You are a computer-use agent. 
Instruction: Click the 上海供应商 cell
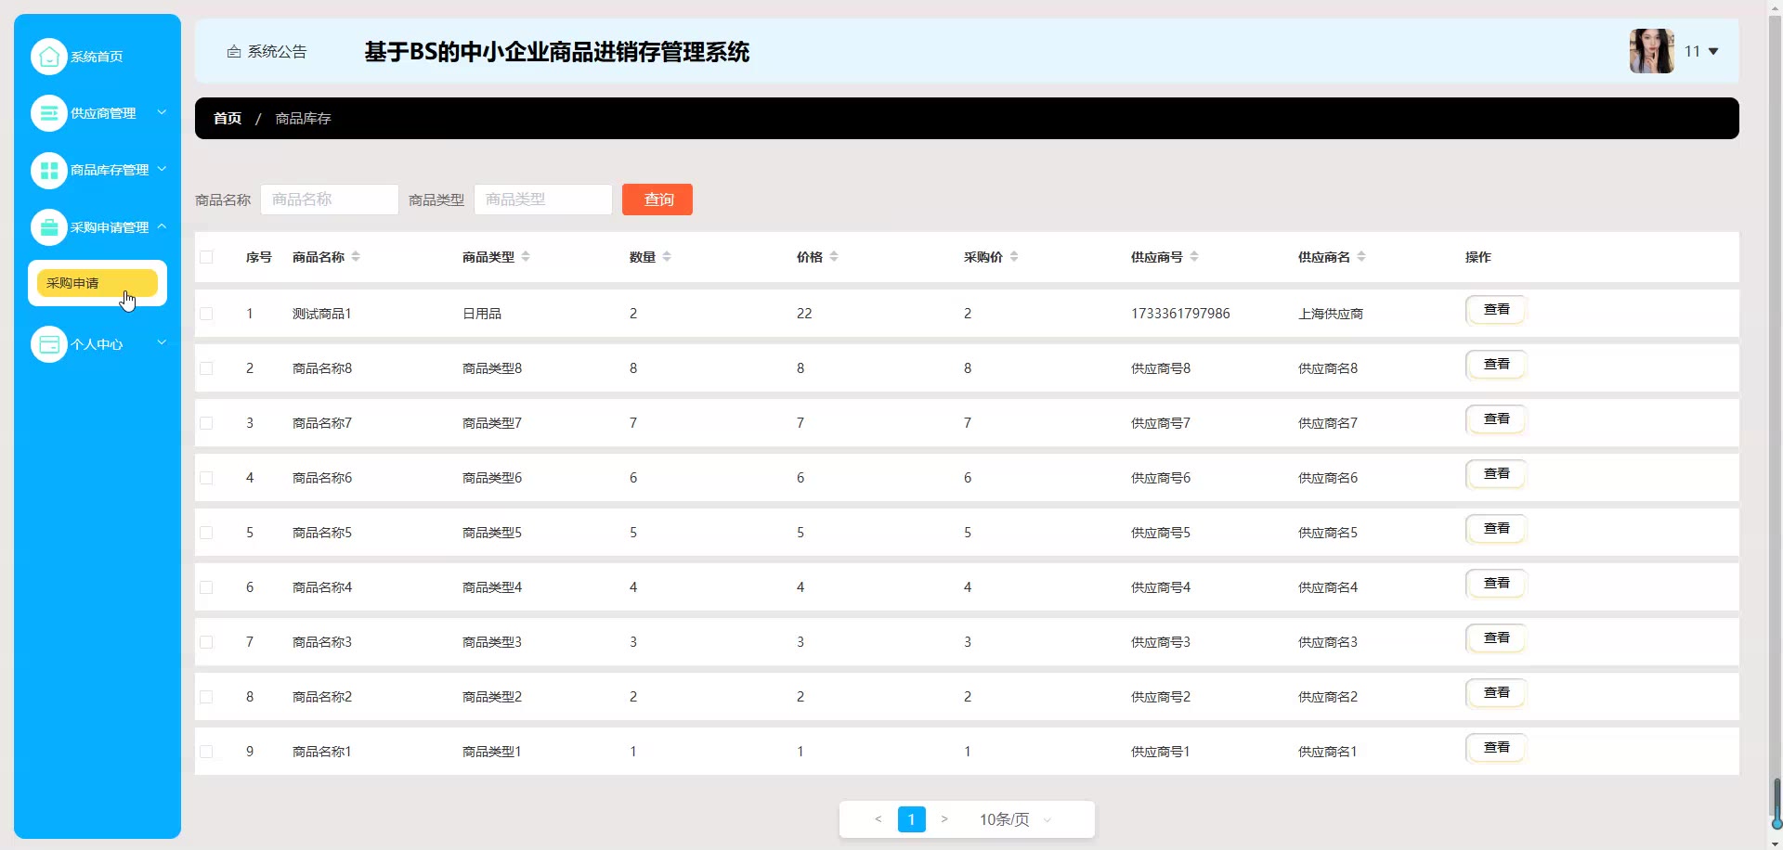click(x=1331, y=314)
